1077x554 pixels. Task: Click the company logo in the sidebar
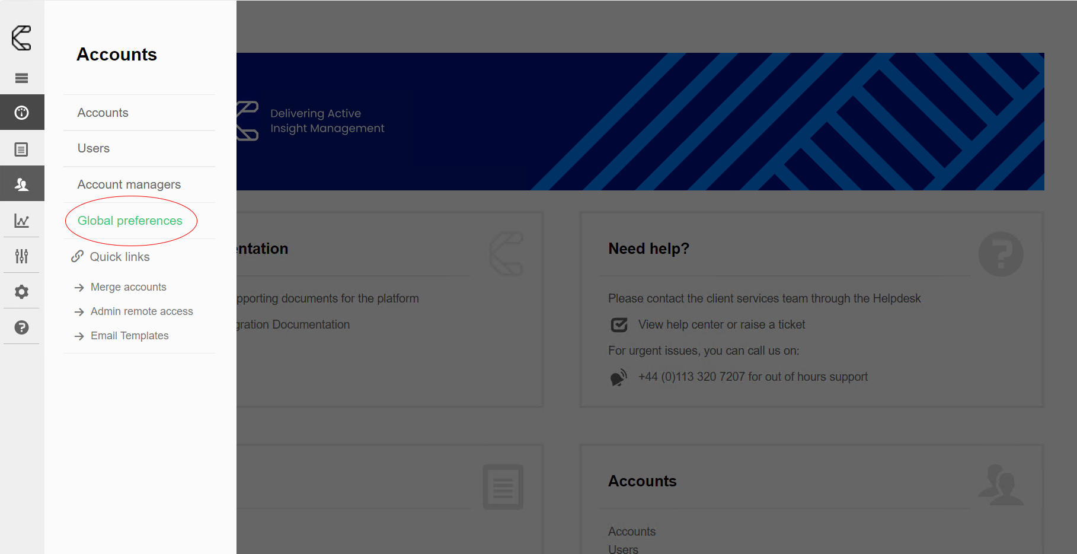[x=21, y=38]
